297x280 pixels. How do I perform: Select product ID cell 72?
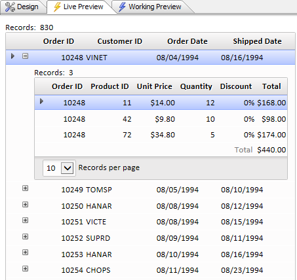(x=127, y=135)
